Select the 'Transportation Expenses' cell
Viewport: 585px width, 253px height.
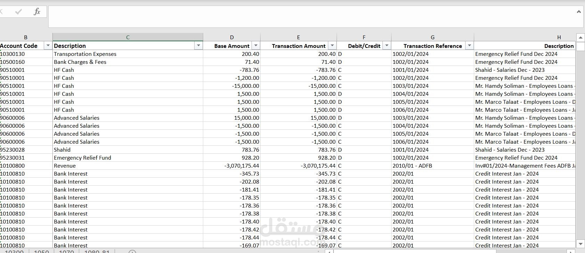(x=128, y=54)
